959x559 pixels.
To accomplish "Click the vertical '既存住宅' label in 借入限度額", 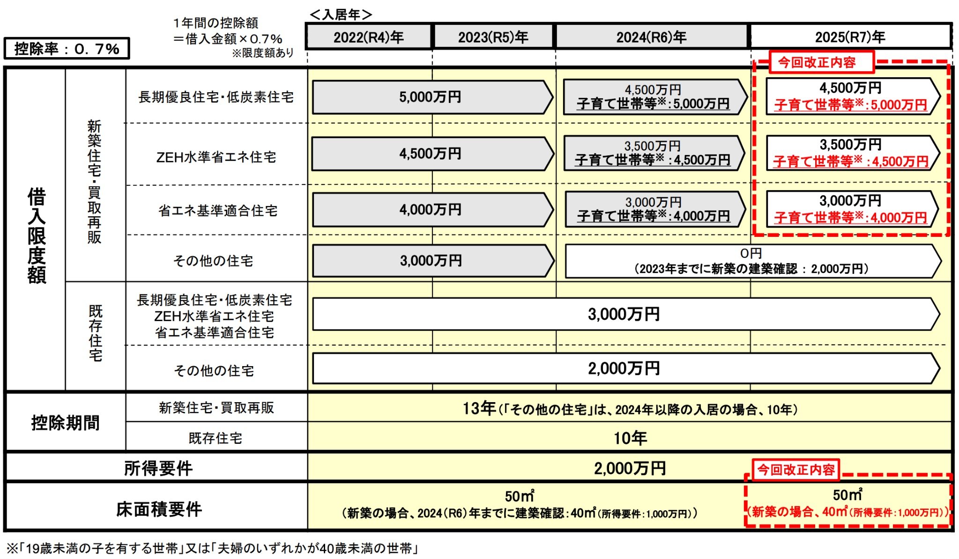I will [96, 333].
